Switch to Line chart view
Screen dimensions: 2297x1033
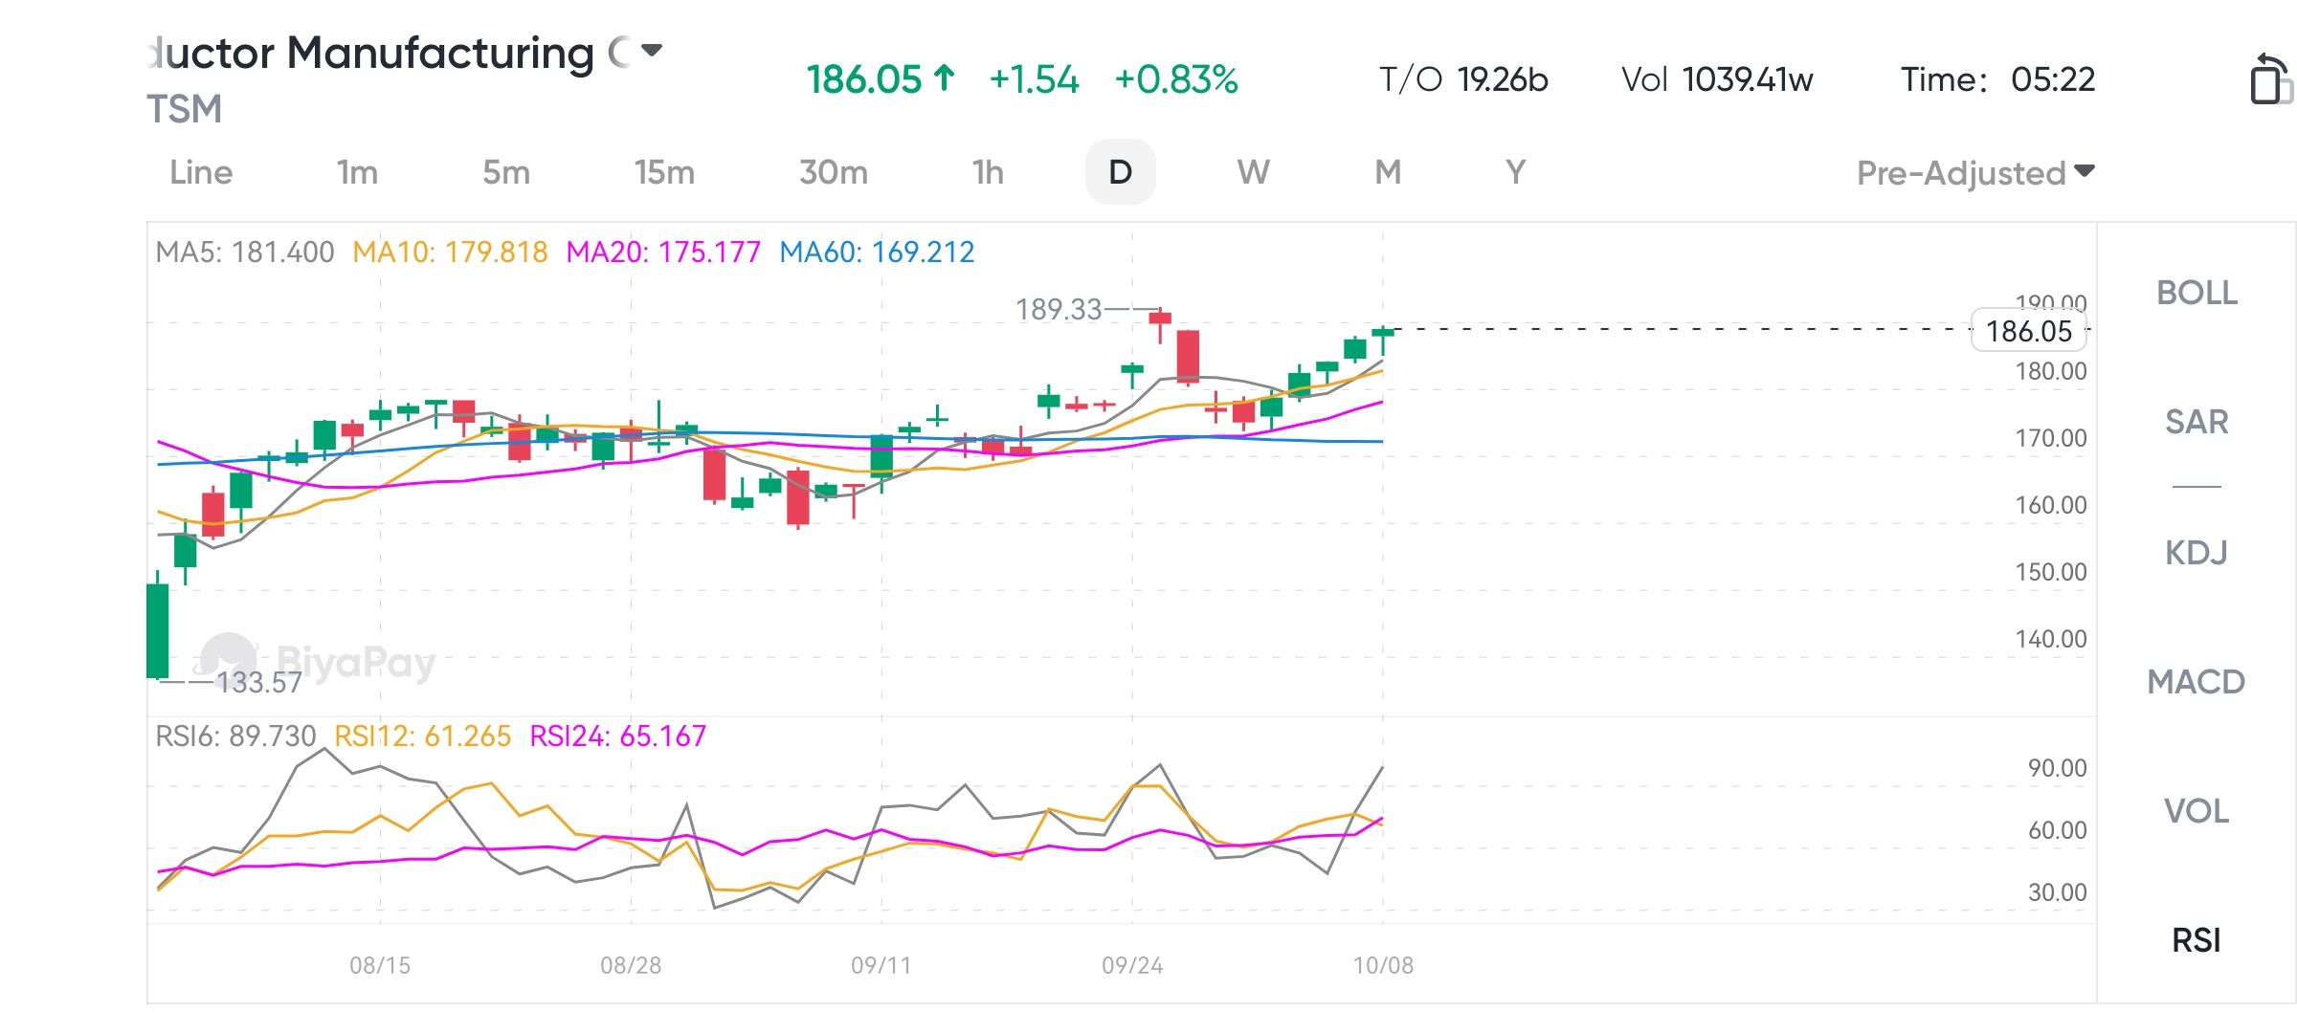coord(201,172)
